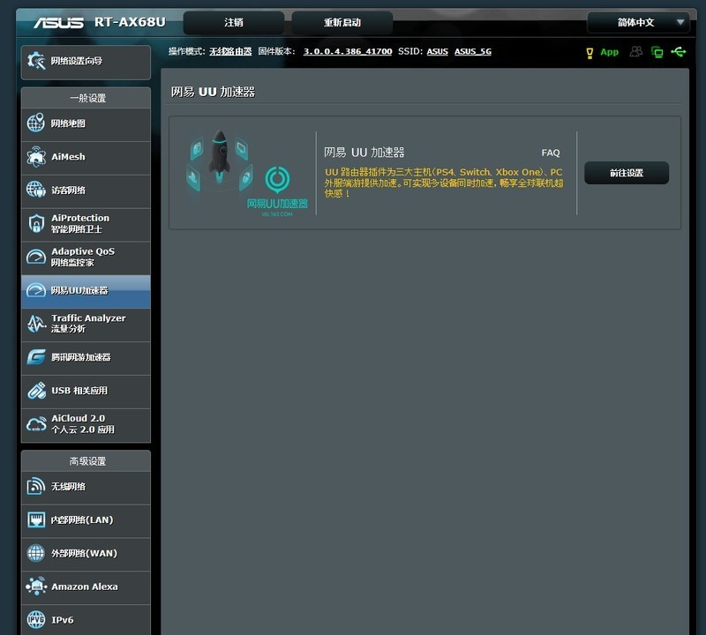The height and width of the screenshot is (635, 706).
Task: Click the green USB status icon
Action: [x=678, y=52]
